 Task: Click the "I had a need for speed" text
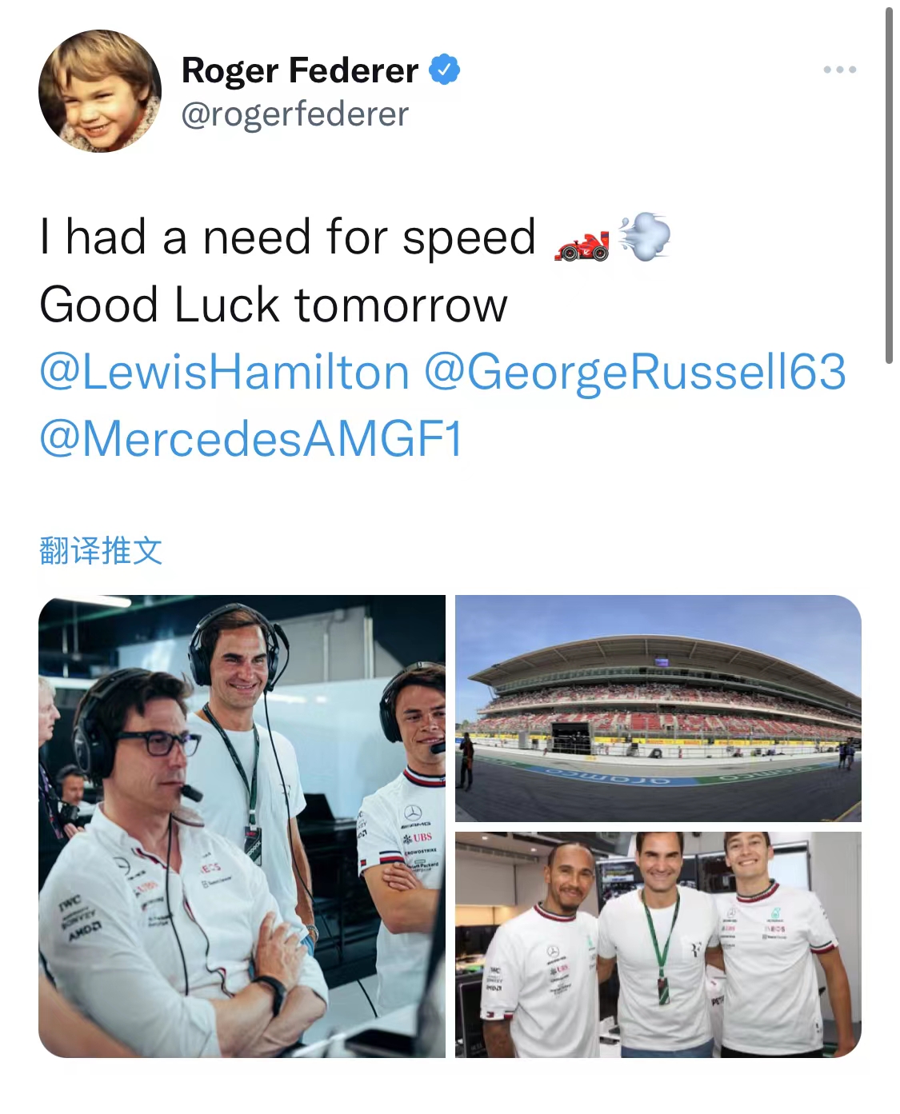288,238
